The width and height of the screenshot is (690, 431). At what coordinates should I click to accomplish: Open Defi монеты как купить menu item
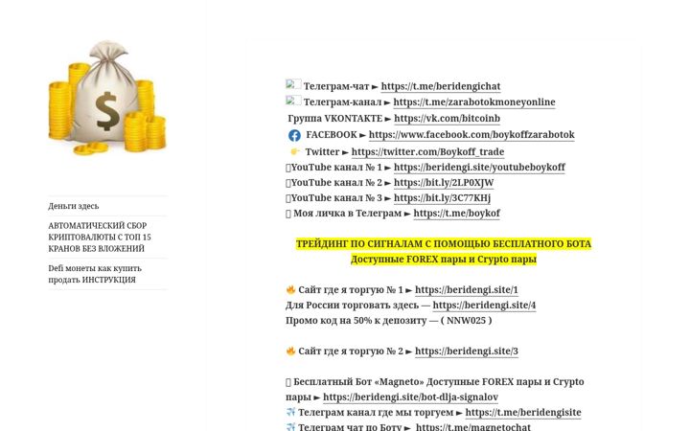(x=95, y=274)
